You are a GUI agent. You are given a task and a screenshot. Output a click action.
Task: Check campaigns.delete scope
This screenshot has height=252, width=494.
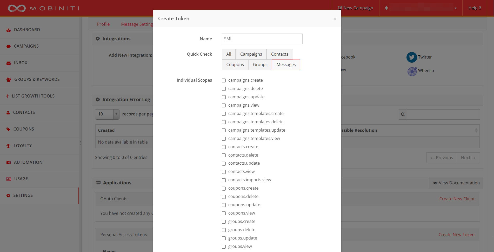tap(224, 89)
